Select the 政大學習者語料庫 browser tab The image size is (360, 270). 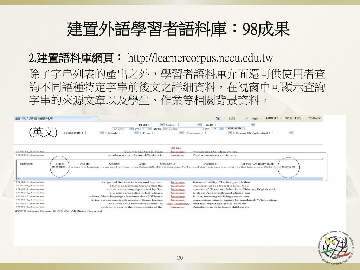point(53,118)
